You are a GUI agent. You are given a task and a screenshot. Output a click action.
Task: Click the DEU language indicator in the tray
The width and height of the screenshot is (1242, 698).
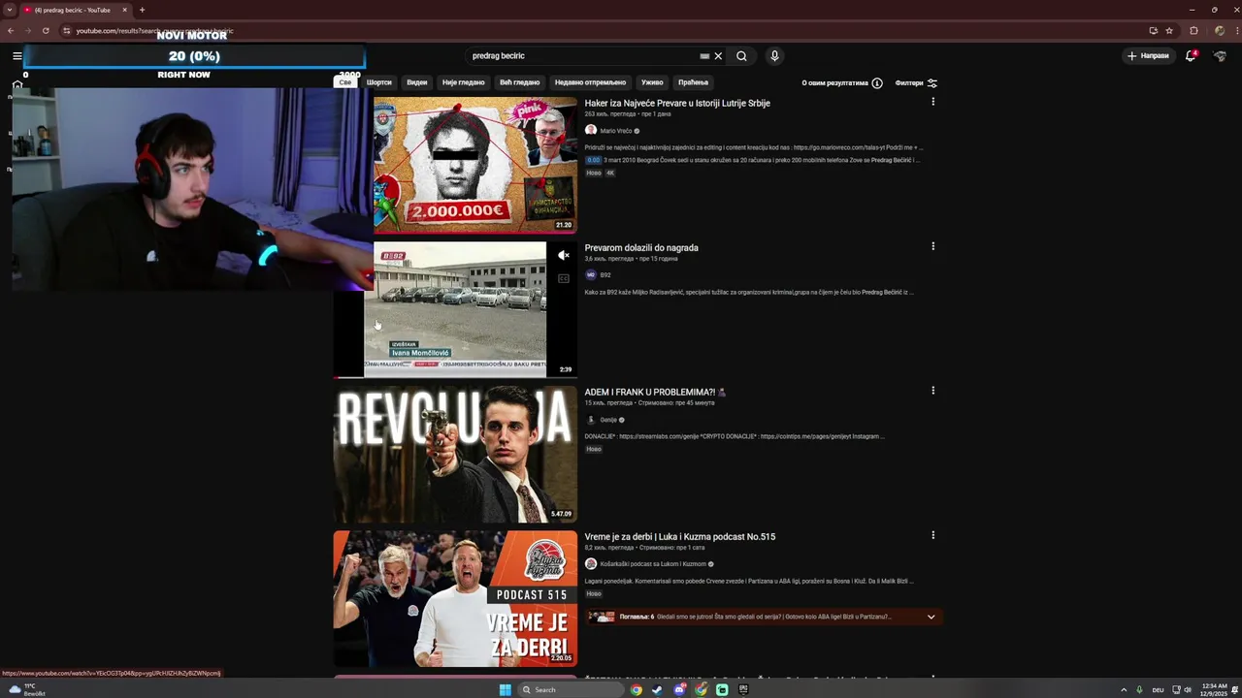pos(1158,689)
